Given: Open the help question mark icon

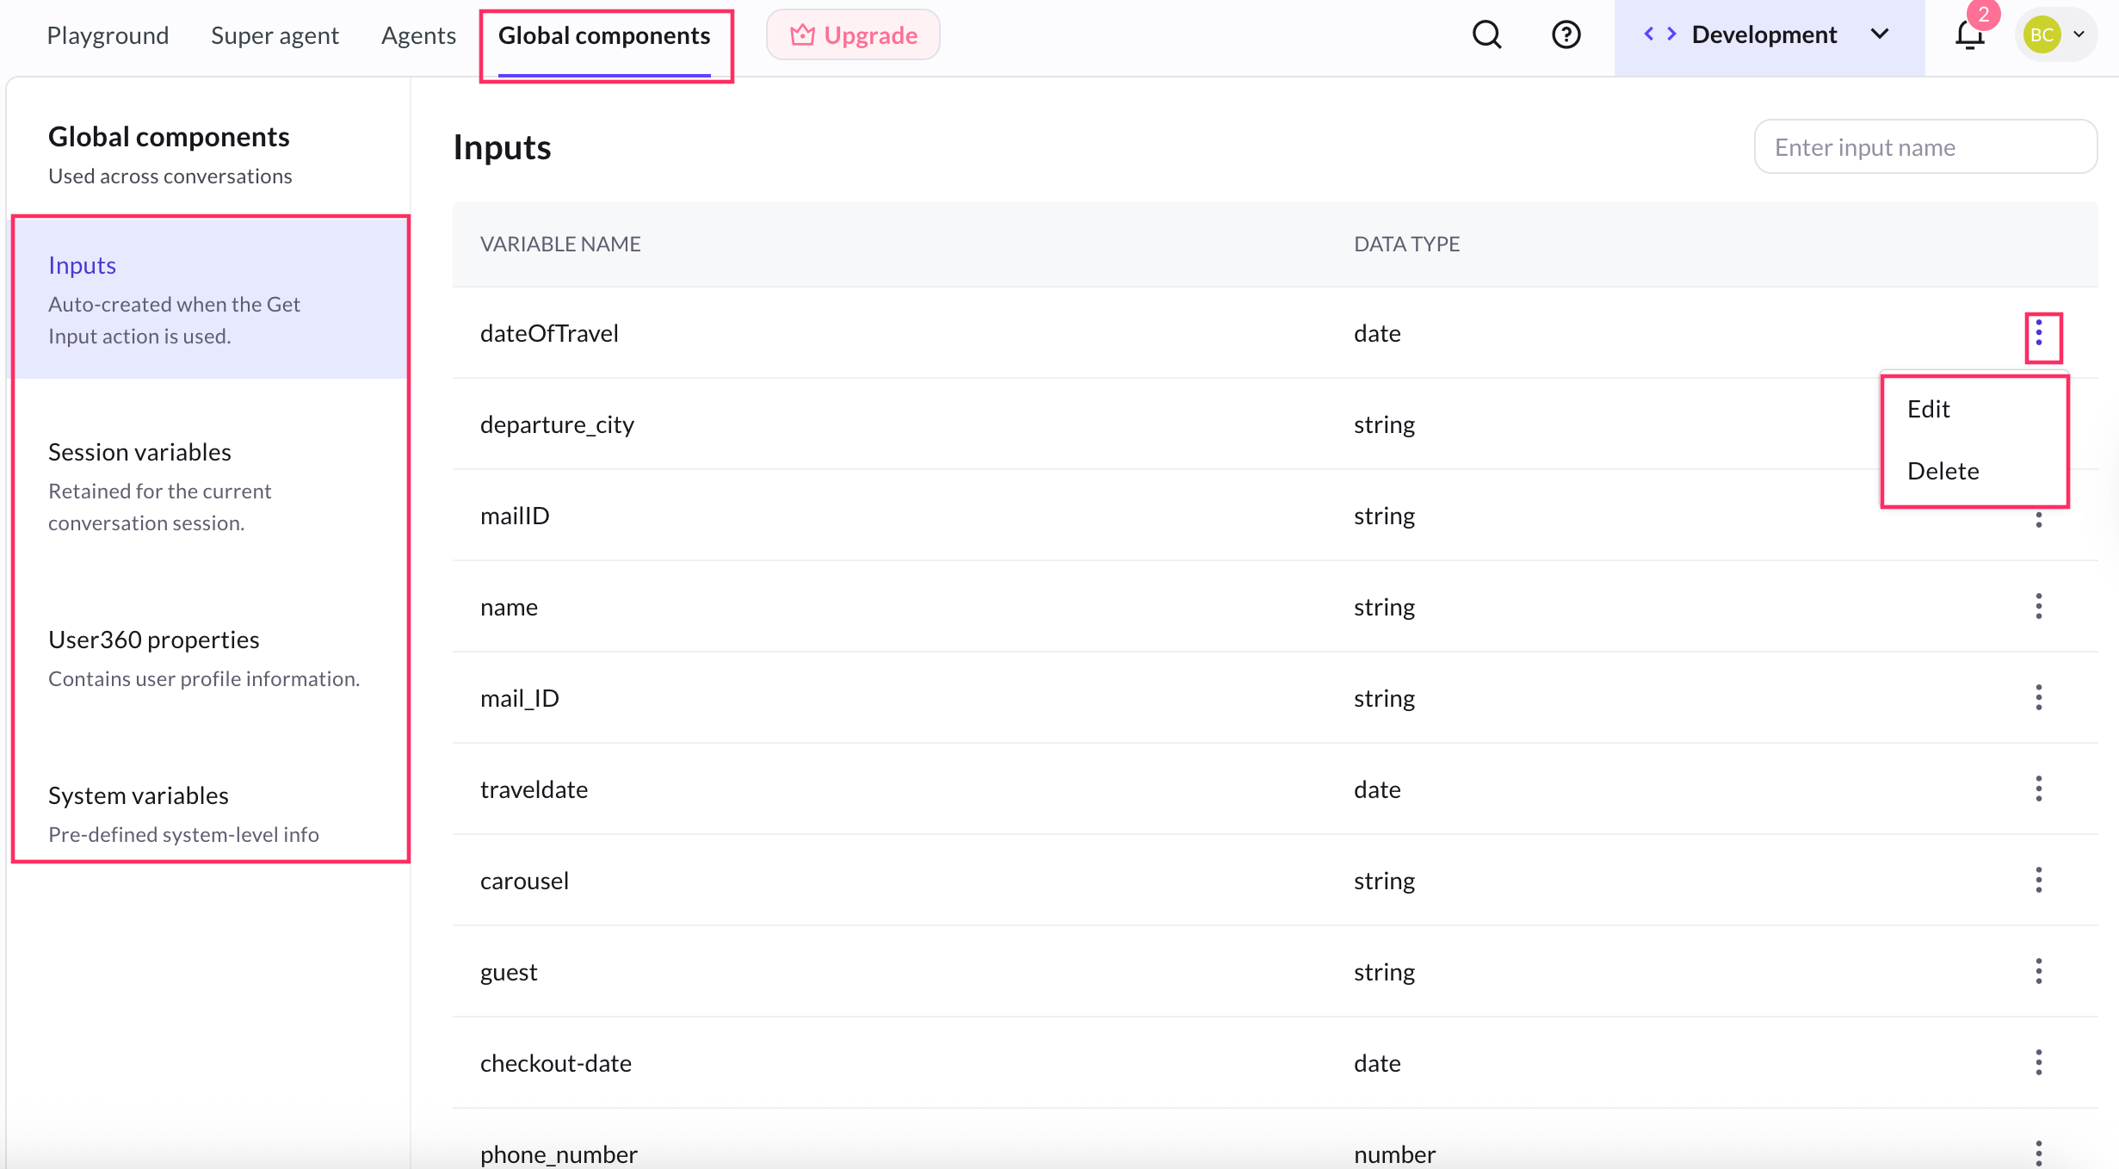Looking at the screenshot, I should point(1566,35).
